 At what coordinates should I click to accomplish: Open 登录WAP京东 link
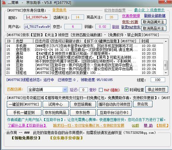(x=131, y=27)
